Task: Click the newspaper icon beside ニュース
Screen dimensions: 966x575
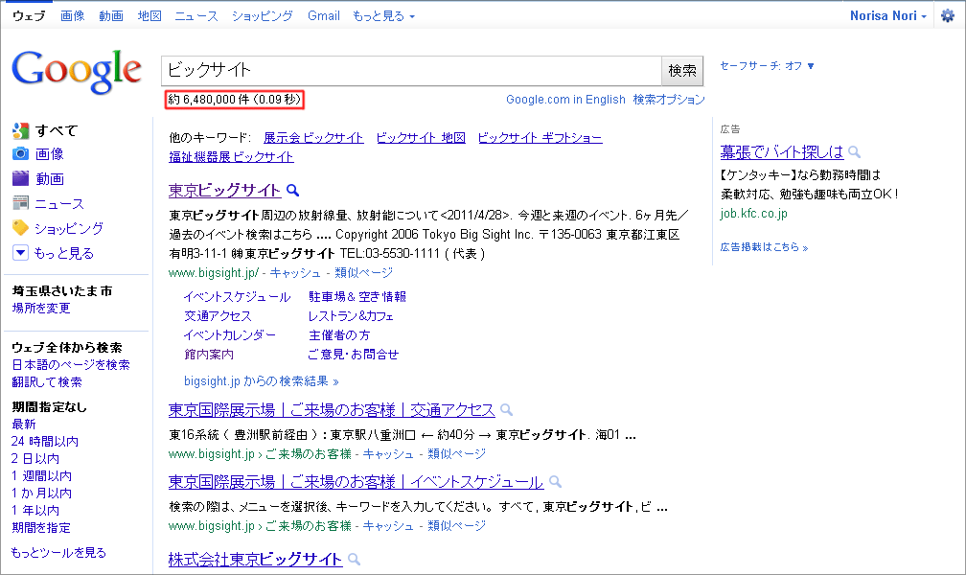Action: click(20, 203)
